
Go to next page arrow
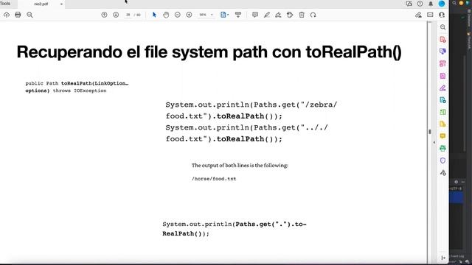116,15
